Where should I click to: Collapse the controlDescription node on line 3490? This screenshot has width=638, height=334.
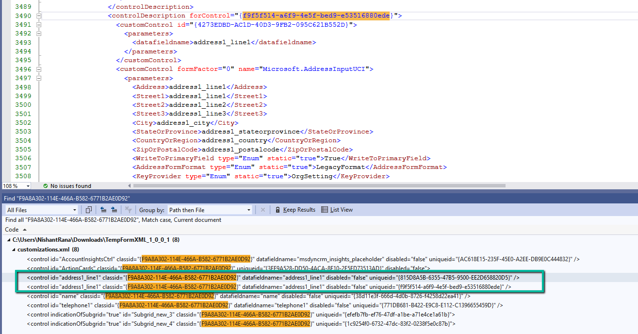tap(39, 16)
